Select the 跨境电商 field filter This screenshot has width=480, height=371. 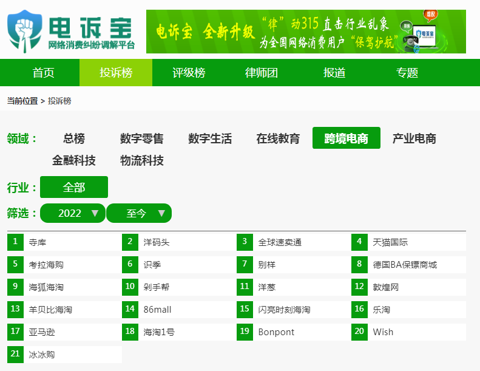pyautogui.click(x=346, y=138)
